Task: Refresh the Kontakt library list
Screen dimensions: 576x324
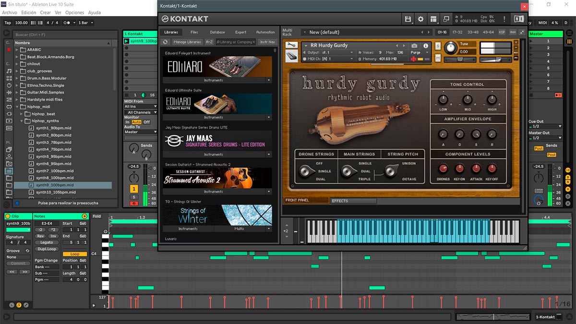Action: [165, 42]
